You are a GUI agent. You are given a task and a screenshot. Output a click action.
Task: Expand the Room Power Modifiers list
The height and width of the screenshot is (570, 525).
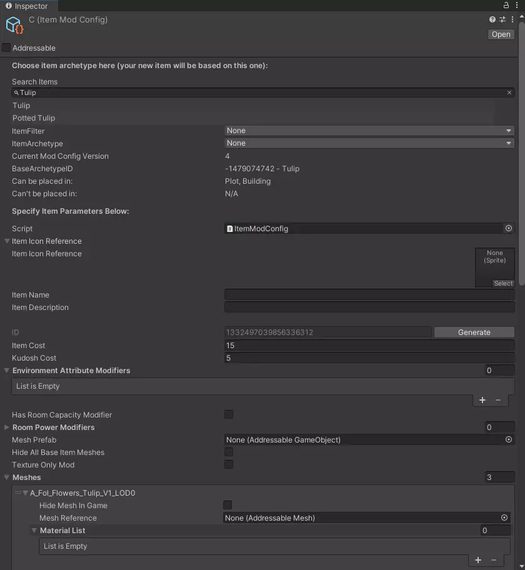point(7,427)
